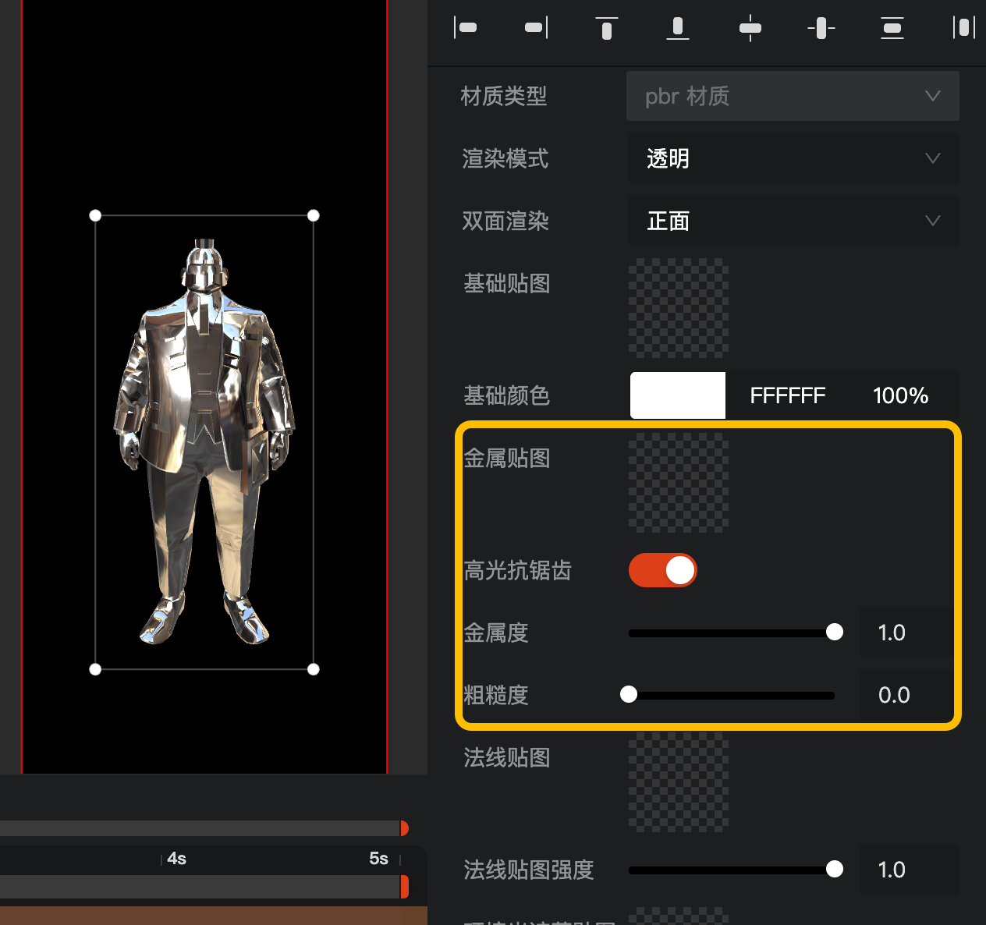Viewport: 986px width, 925px height.
Task: Open the 材质类型 pbr 材质 dropdown
Action: click(793, 96)
